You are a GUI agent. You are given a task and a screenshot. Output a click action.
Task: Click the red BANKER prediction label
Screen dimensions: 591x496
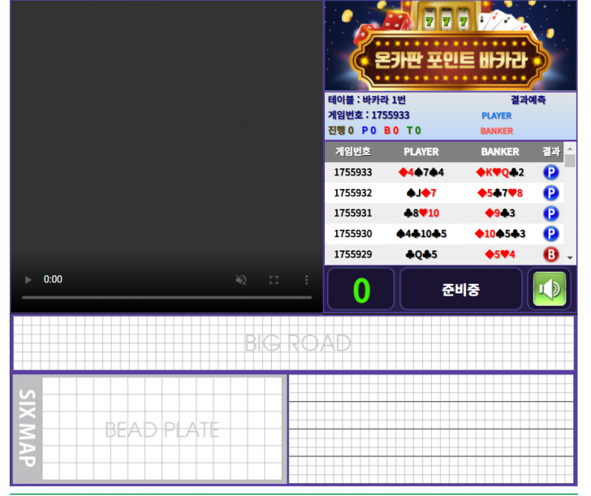496,131
